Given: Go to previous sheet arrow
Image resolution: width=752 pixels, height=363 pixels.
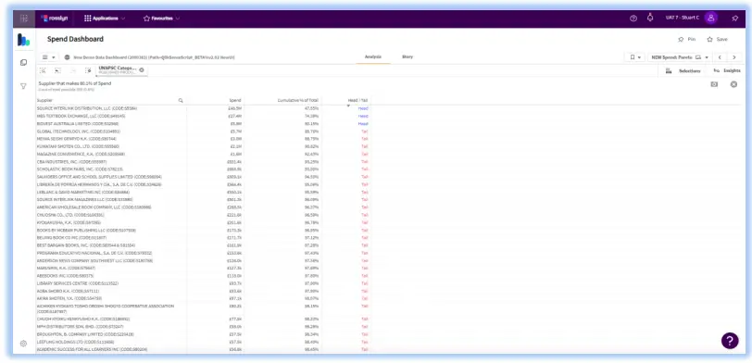Looking at the screenshot, I should pos(720,57).
